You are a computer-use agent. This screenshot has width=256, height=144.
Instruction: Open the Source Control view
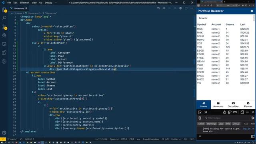[x=4, y=27]
